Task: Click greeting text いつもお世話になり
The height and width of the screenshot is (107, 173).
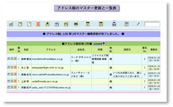Action: [127, 74]
